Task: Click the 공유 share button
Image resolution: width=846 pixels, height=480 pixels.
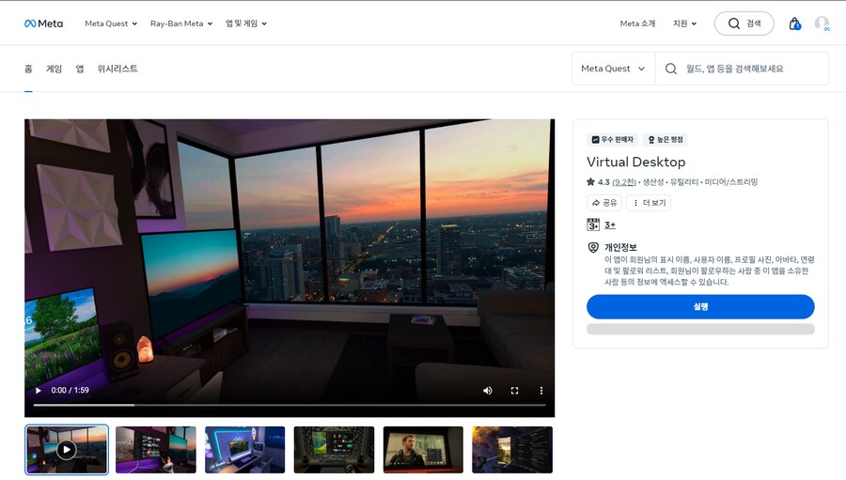Action: (x=604, y=203)
